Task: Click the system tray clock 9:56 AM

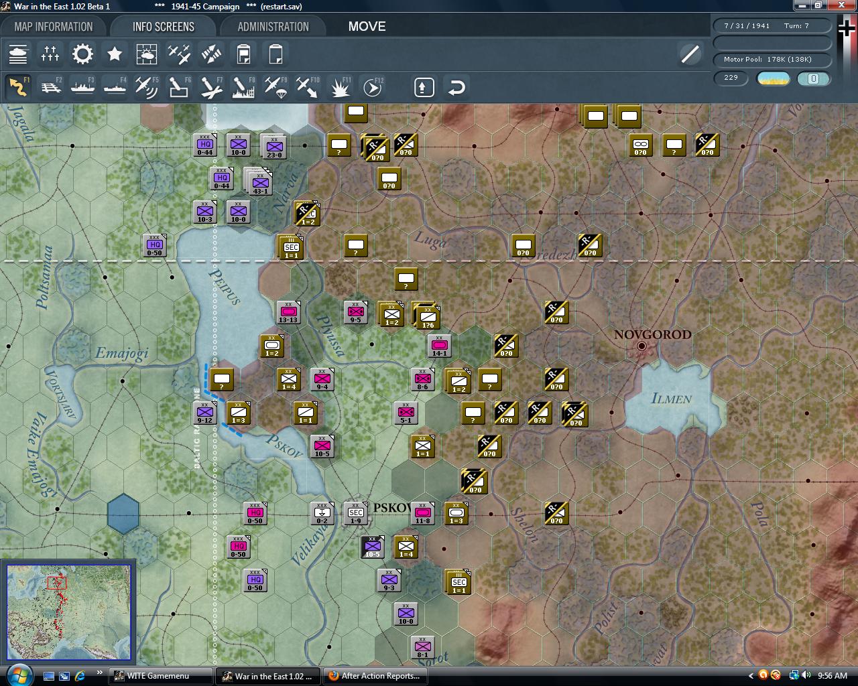Action: pos(833,675)
